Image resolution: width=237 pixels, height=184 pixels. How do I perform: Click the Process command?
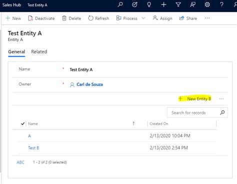[x=127, y=18]
